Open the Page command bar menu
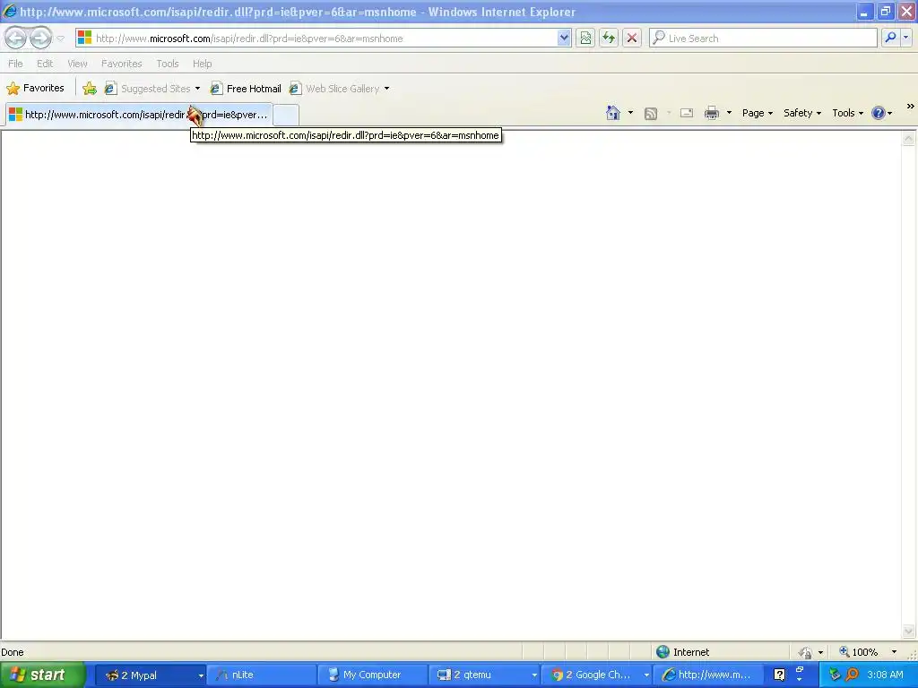Viewport: 918px width, 688px height. (x=758, y=113)
